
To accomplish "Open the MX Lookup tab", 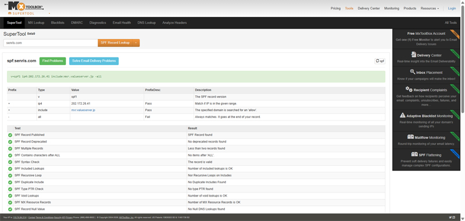I will click(36, 23).
